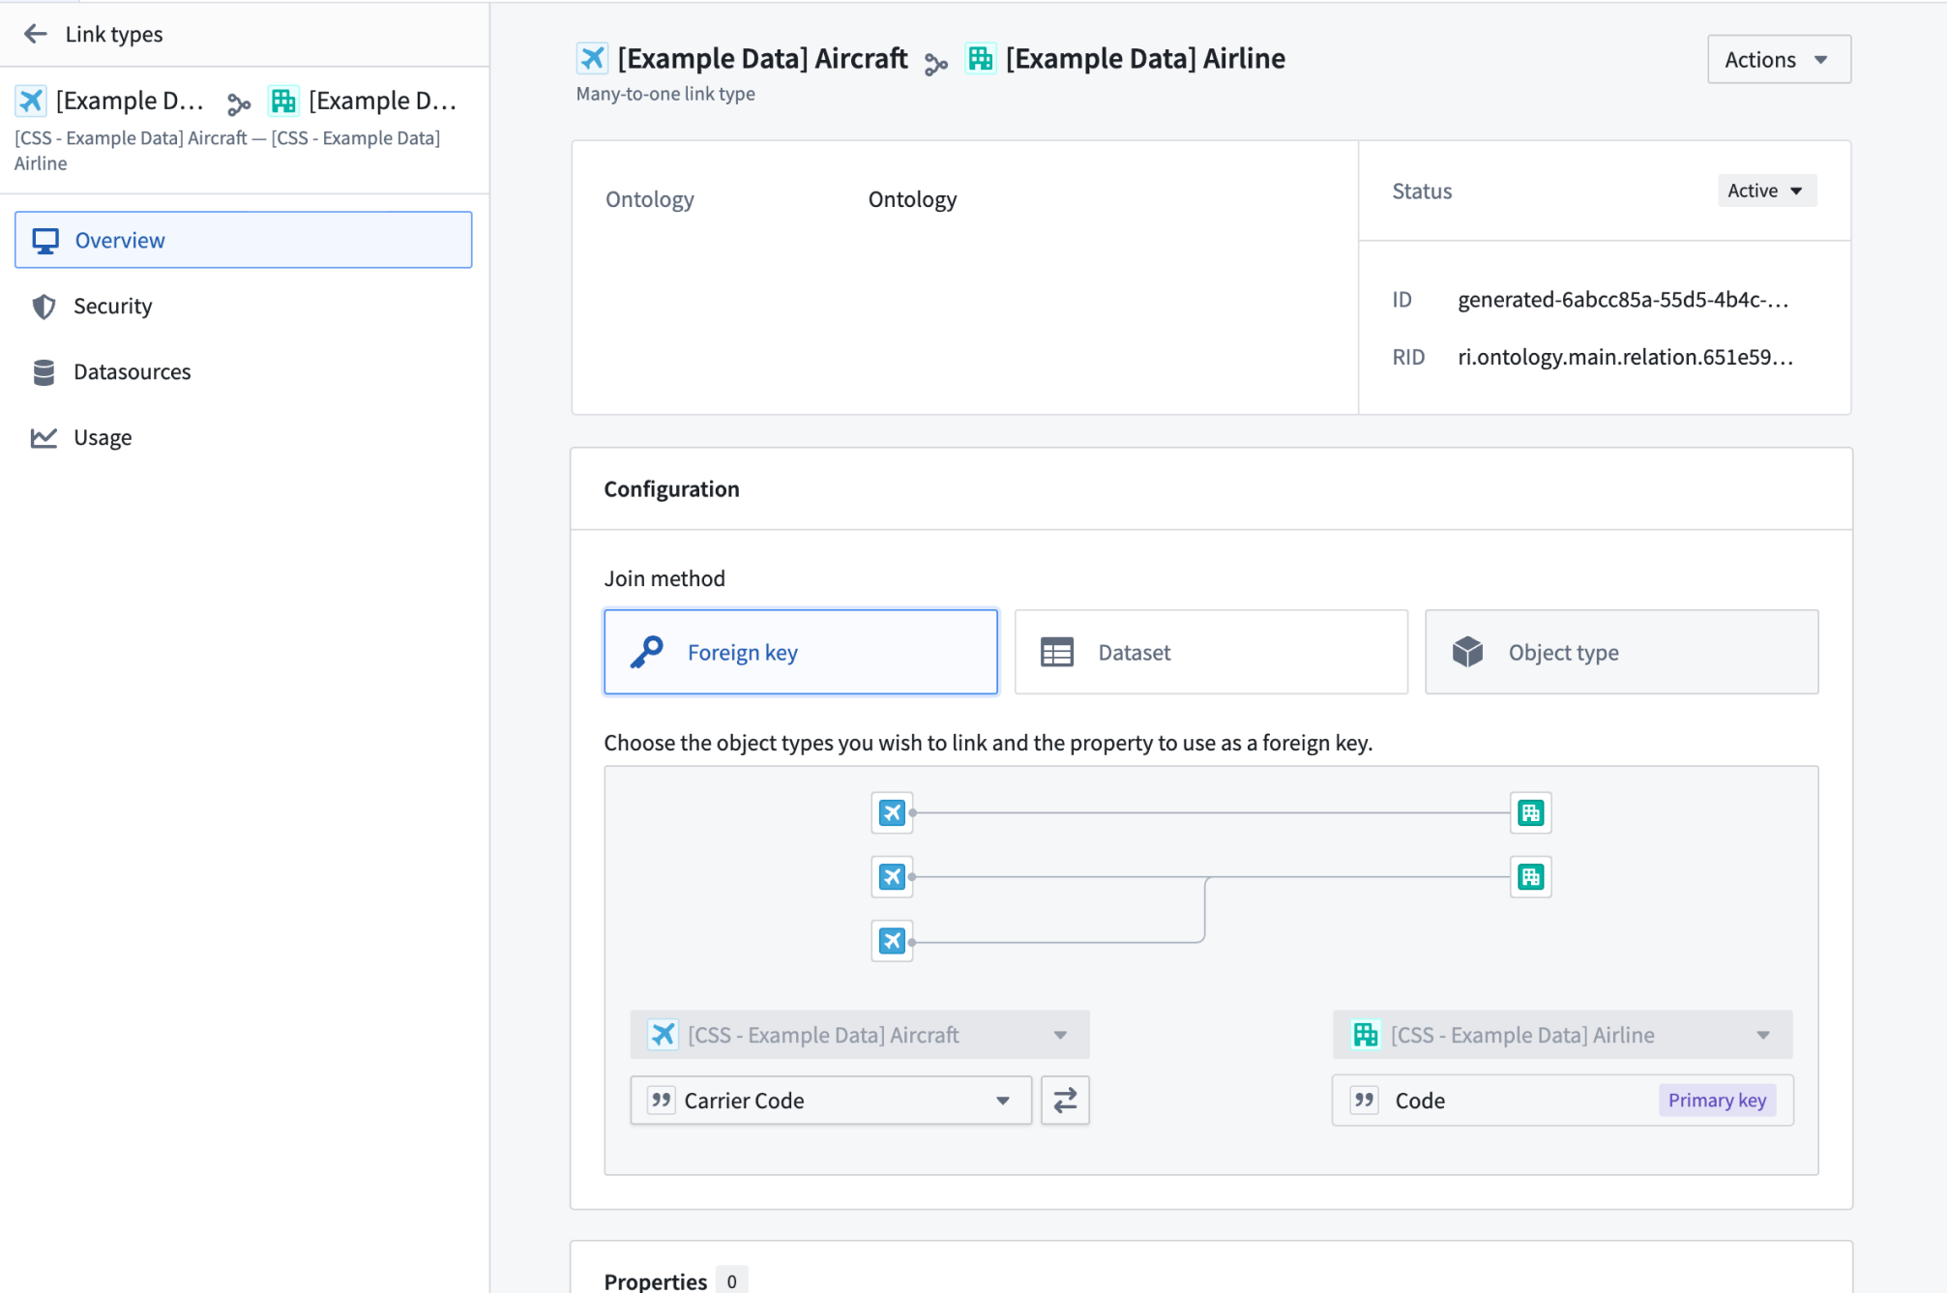Click the top airline building node

click(x=1530, y=813)
